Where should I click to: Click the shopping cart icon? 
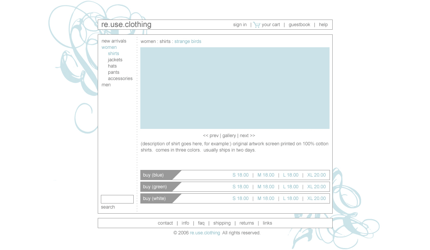(257, 25)
